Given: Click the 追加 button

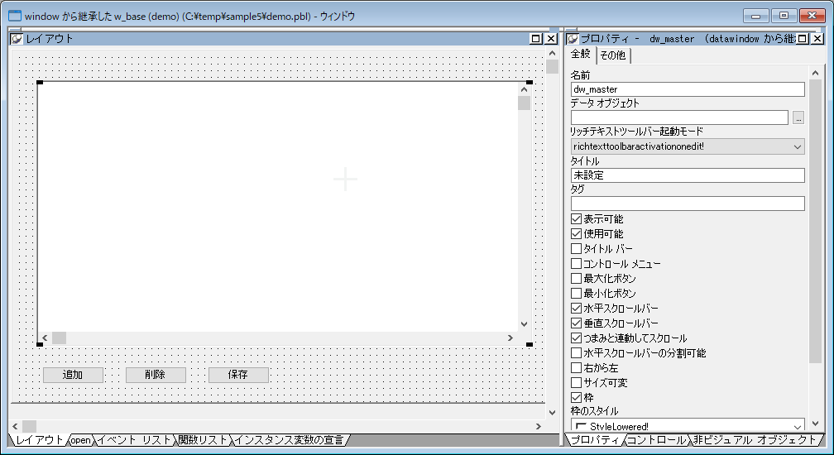Looking at the screenshot, I should tap(73, 375).
